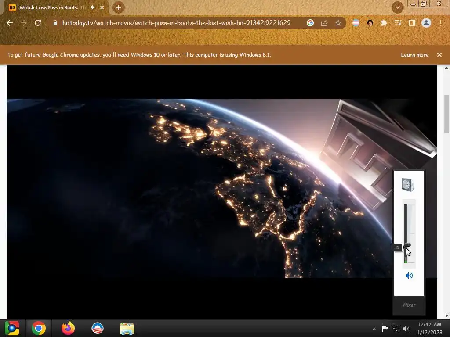Open the colorful first taskbar app icon
This screenshot has height=337, width=450.
click(12, 328)
